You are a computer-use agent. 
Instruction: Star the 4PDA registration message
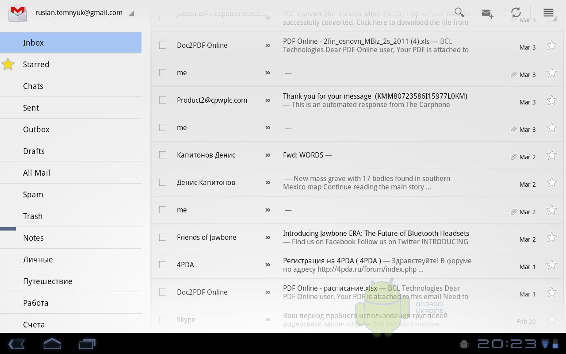coord(551,265)
